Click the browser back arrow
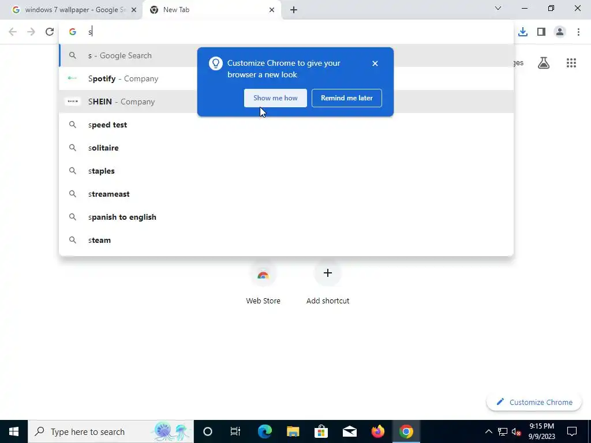 [13, 32]
